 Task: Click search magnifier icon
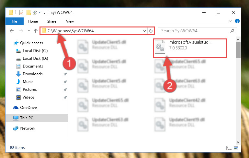point(232,31)
